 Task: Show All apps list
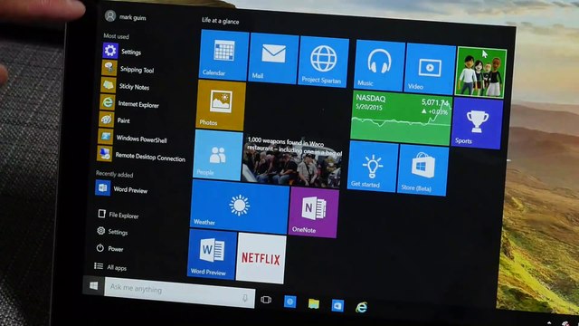pyautogui.click(x=110, y=267)
